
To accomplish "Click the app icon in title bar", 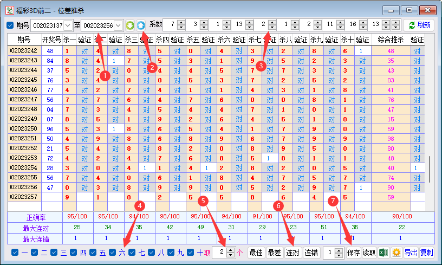I will point(8,9).
